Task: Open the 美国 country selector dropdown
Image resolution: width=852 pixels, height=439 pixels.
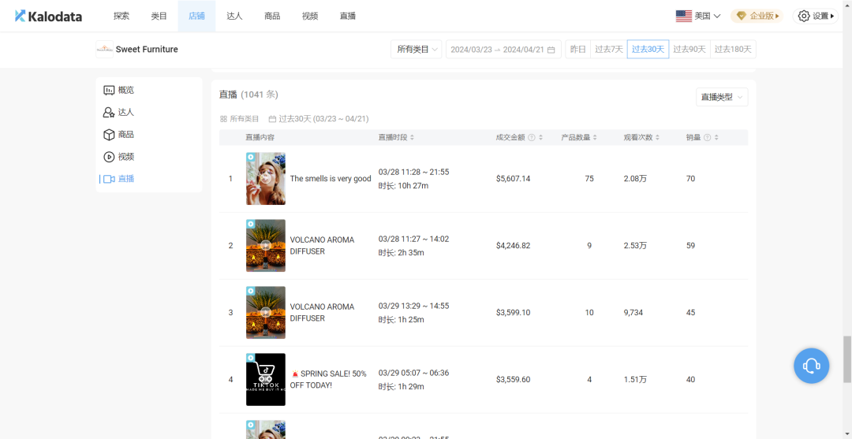Action: pyautogui.click(x=698, y=17)
